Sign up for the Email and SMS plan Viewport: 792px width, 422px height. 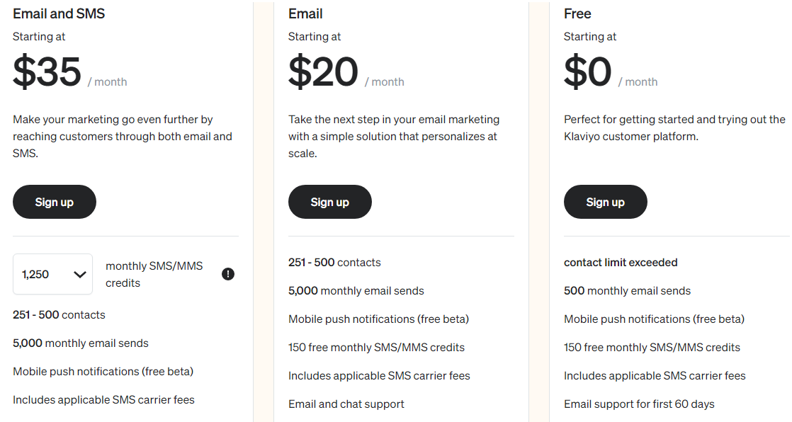55,202
